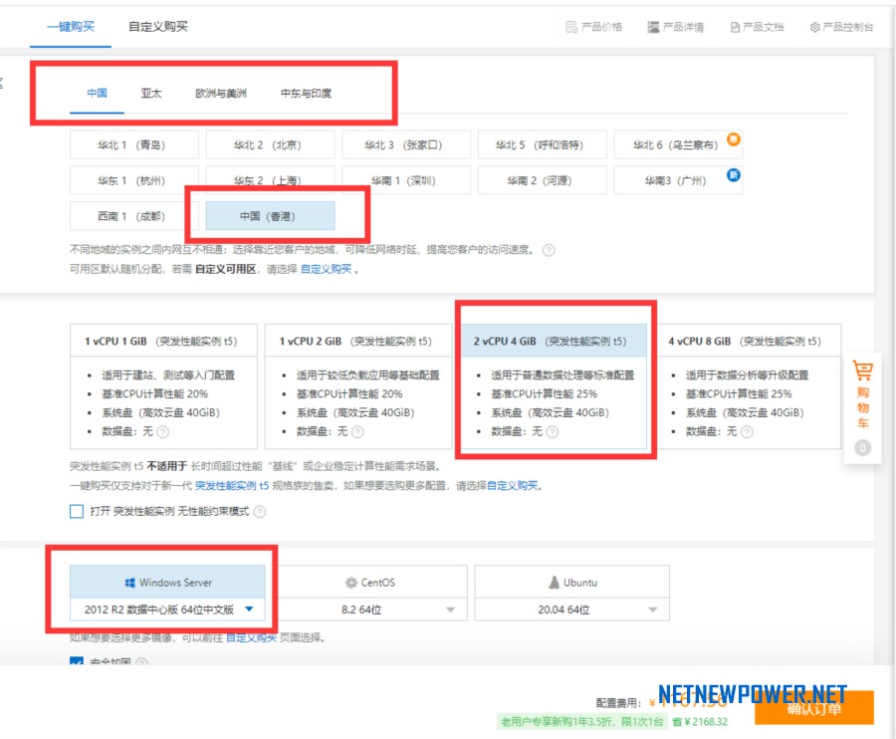This screenshot has height=739, width=896.
Task: Choose region 西南 1 (成都)
Action: [x=134, y=216]
